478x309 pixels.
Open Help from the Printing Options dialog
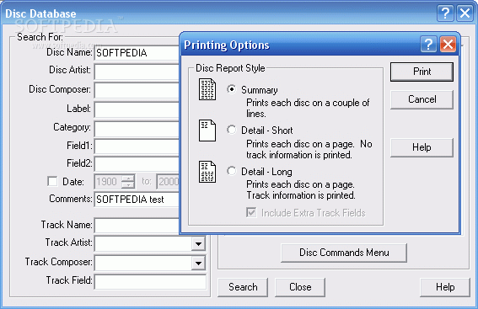pyautogui.click(x=422, y=147)
